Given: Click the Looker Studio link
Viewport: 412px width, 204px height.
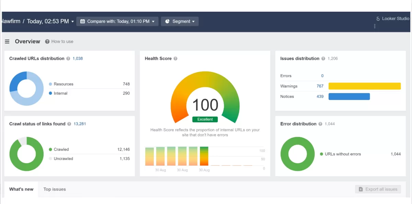Looking at the screenshot, I should pyautogui.click(x=393, y=19).
